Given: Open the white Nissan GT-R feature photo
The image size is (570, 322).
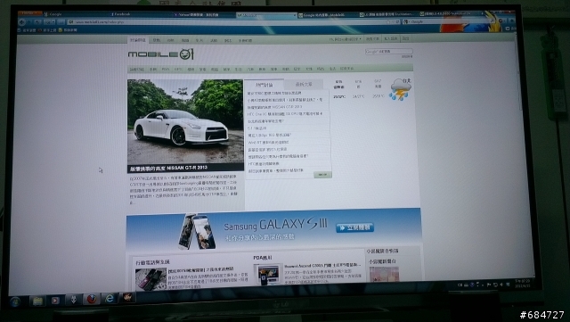Looking at the screenshot, I should tap(185, 121).
